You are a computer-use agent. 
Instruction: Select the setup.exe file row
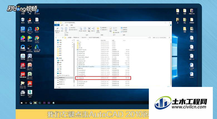(x=103, y=78)
